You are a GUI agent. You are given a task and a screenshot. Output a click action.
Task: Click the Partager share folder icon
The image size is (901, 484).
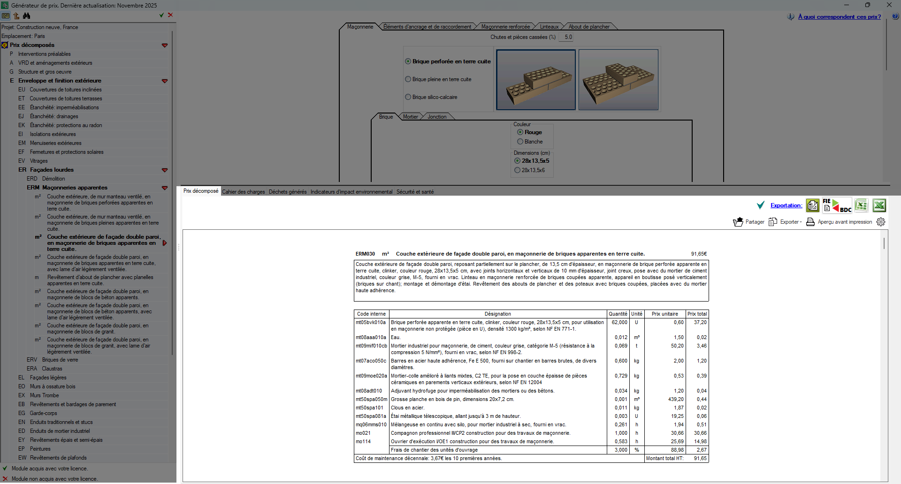tap(738, 222)
